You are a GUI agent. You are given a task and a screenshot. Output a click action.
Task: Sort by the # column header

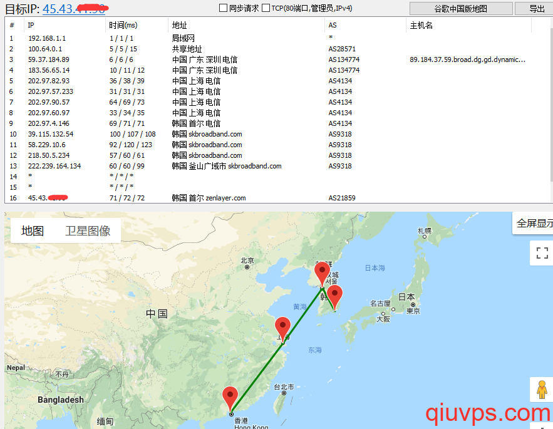[x=15, y=25]
